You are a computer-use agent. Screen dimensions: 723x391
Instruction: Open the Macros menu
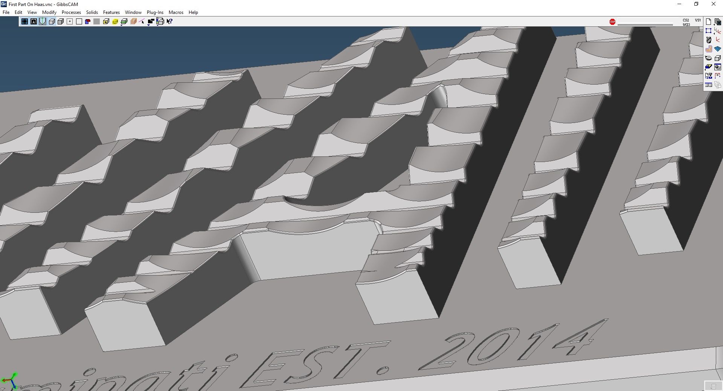[176, 12]
